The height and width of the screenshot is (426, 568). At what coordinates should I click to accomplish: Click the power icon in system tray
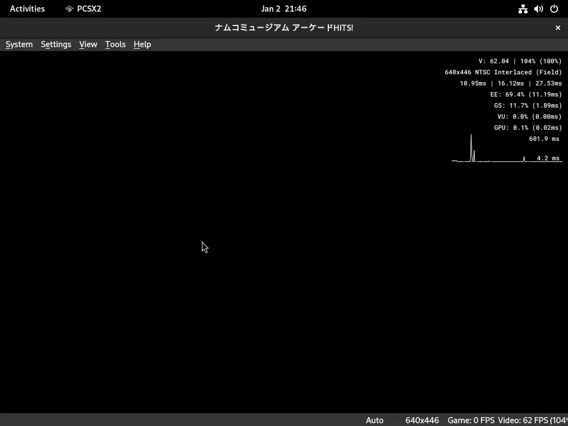[x=554, y=9]
